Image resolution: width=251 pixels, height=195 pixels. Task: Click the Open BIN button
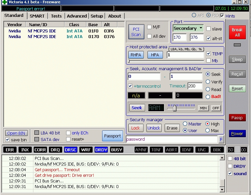click(16, 133)
